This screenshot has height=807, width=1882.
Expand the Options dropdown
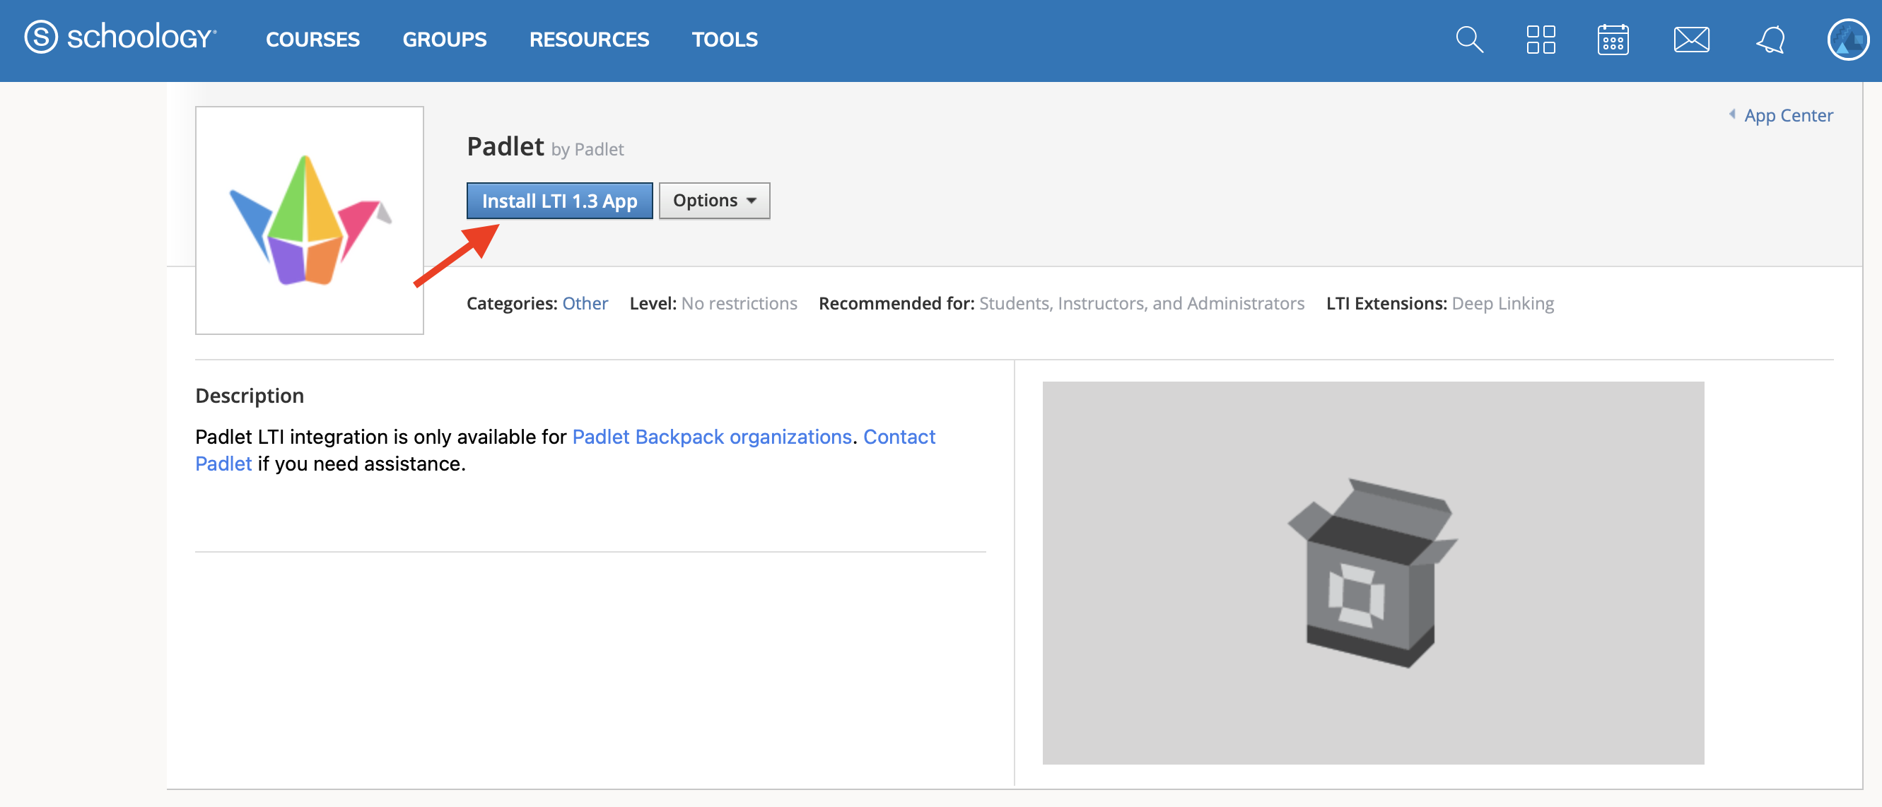(714, 201)
